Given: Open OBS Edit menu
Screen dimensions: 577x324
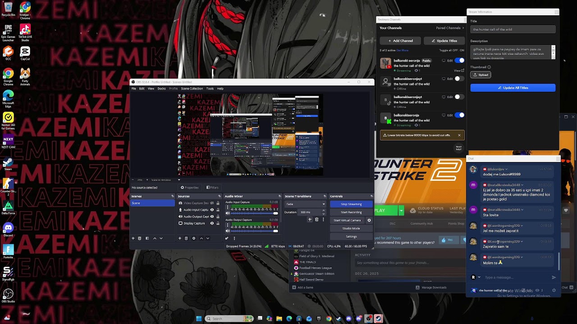Looking at the screenshot, I should (x=142, y=89).
